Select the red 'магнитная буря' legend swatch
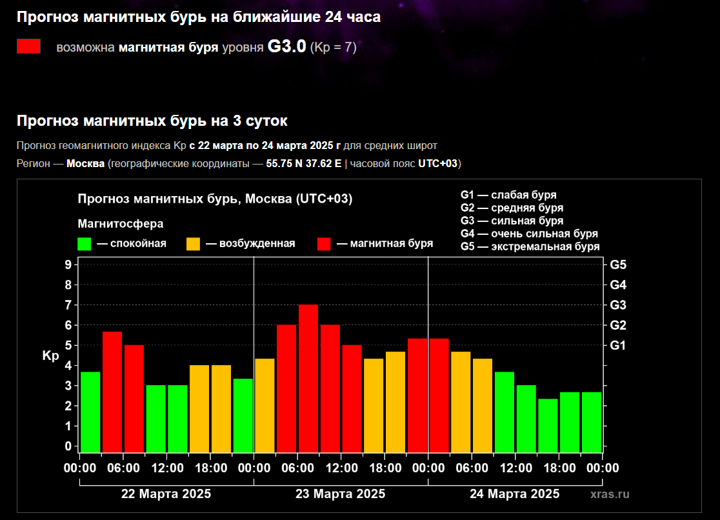 [324, 243]
